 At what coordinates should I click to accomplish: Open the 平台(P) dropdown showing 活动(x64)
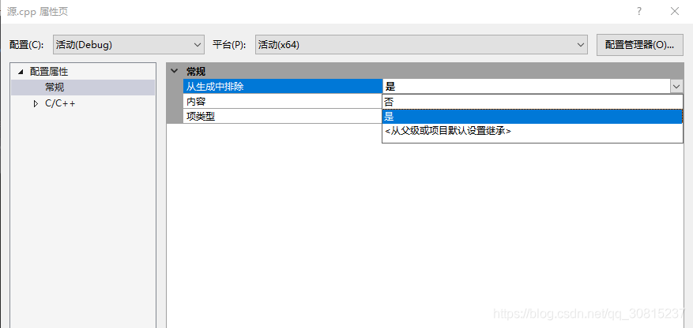[x=421, y=44]
